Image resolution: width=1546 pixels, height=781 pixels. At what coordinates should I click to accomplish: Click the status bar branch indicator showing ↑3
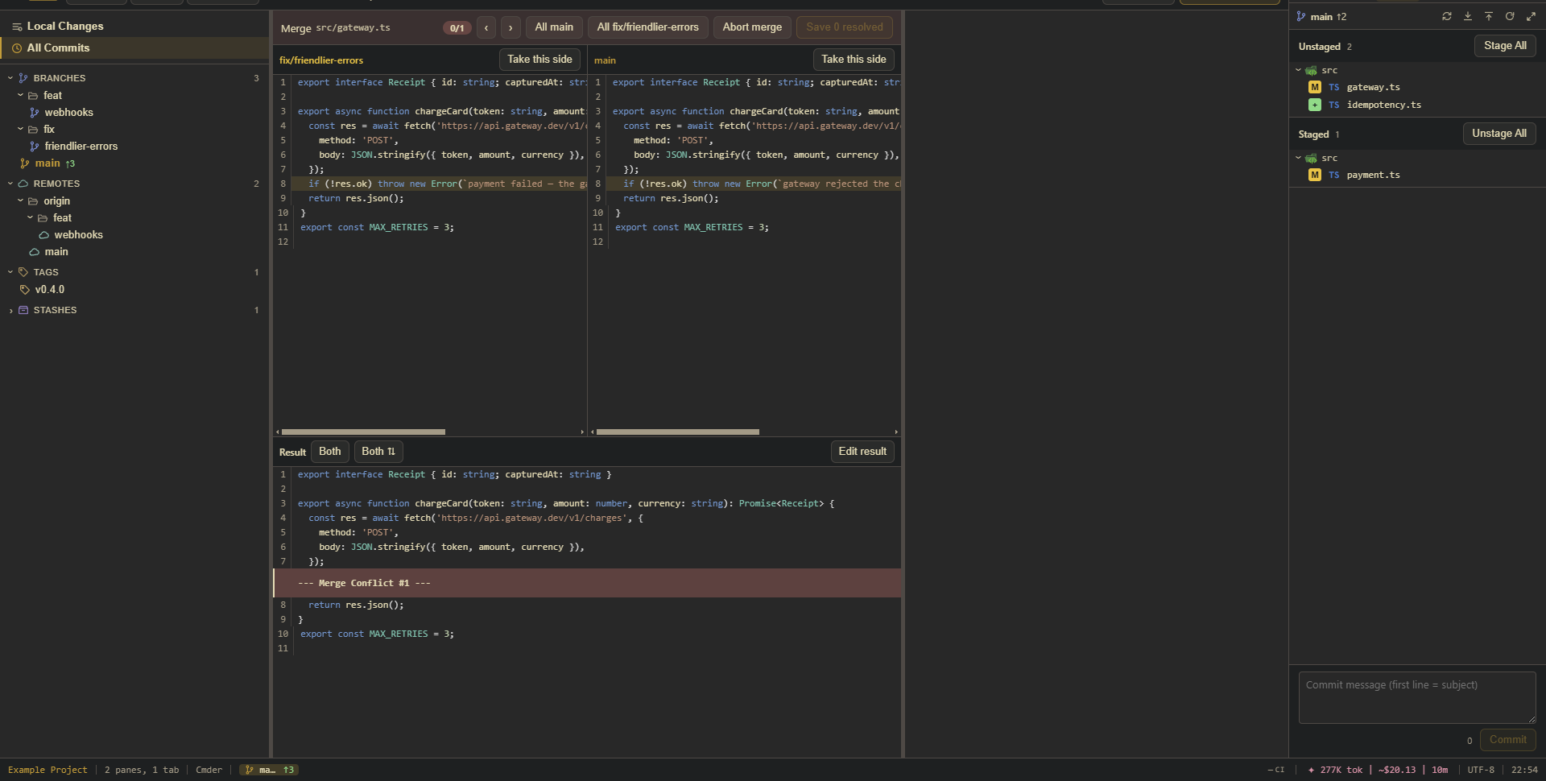coord(270,771)
